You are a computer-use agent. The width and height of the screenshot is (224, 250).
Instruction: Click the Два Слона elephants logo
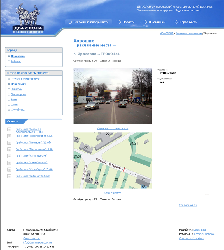pyautogui.click(x=28, y=19)
